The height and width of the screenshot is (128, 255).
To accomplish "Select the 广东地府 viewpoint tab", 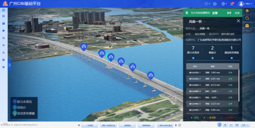I will click(90, 125).
